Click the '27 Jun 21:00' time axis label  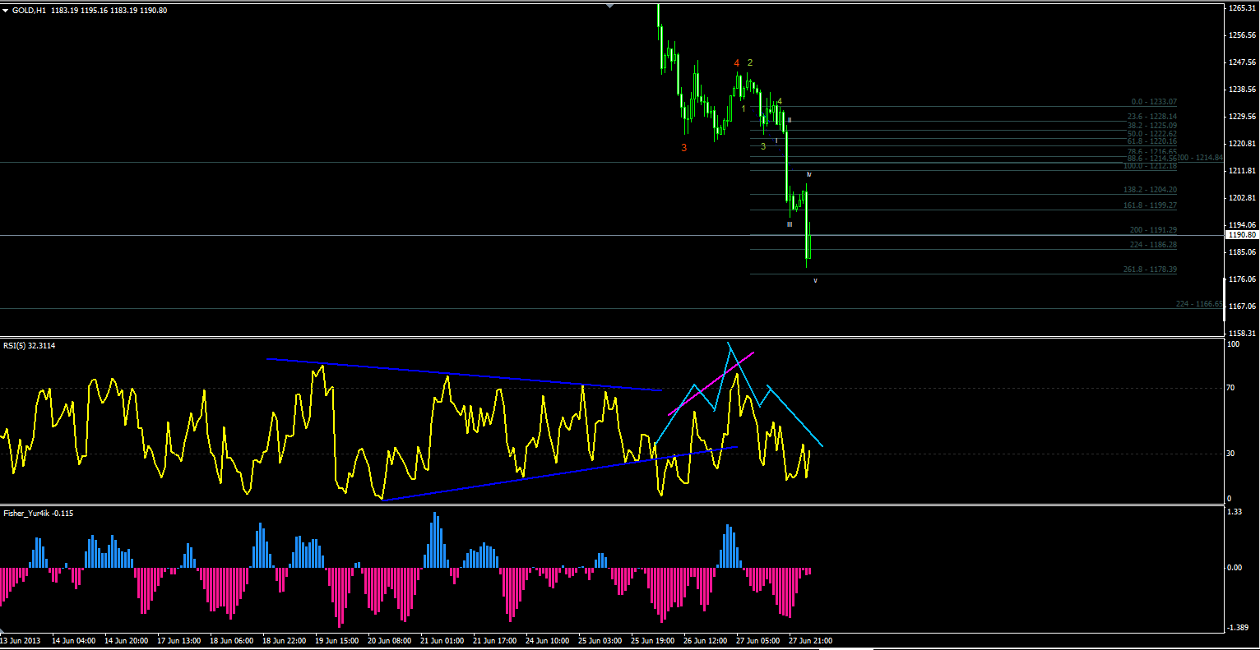tap(810, 640)
